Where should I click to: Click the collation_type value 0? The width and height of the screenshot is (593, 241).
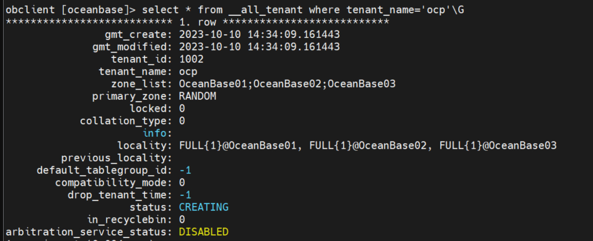(x=182, y=121)
